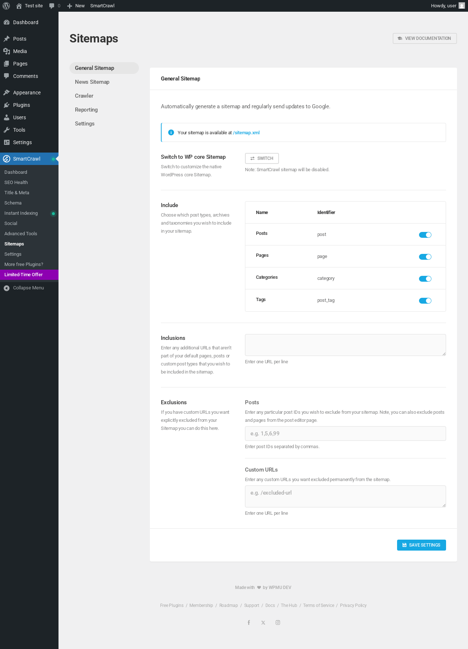This screenshot has height=649, width=468.
Task: Click the X social icon in footer
Action: tap(263, 623)
